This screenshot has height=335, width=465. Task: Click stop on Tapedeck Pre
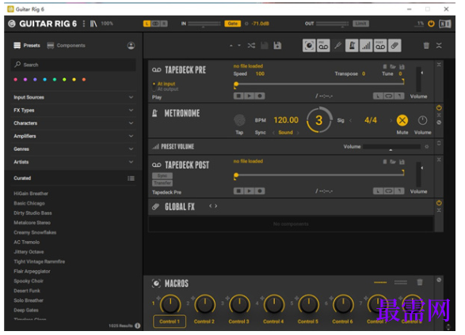point(238,96)
